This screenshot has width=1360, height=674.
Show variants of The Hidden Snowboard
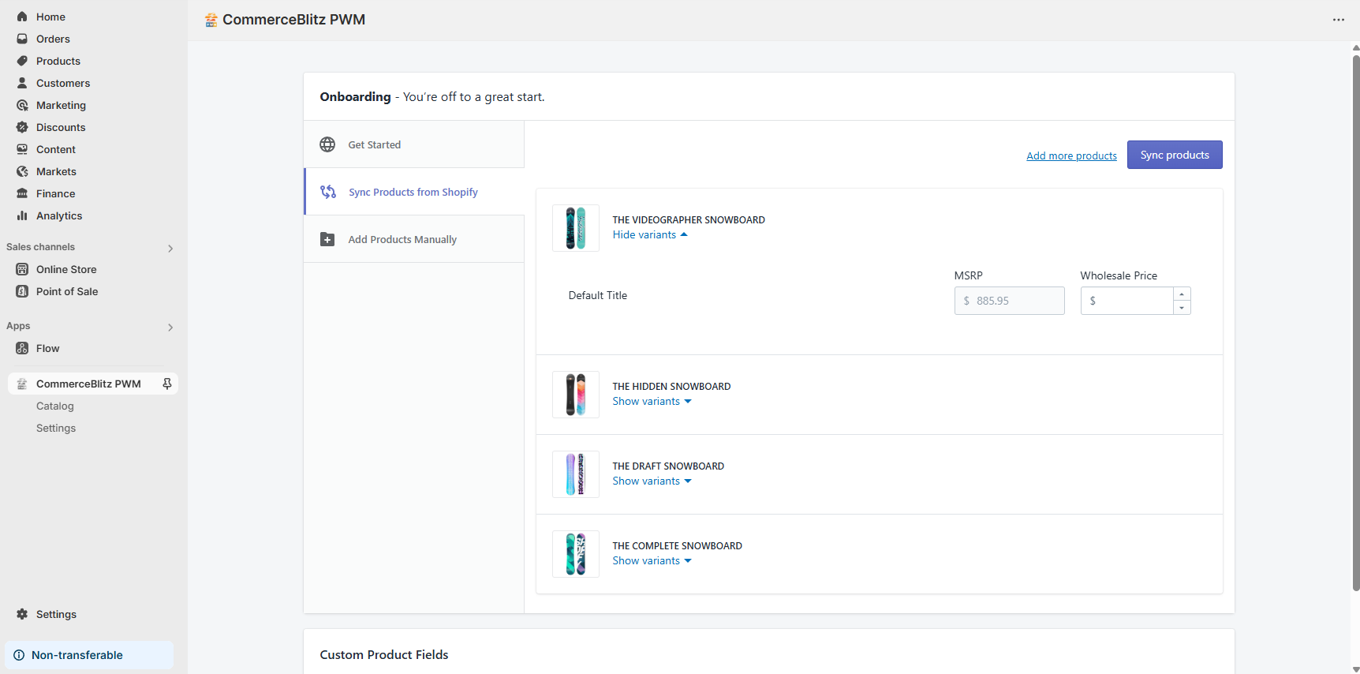click(652, 402)
